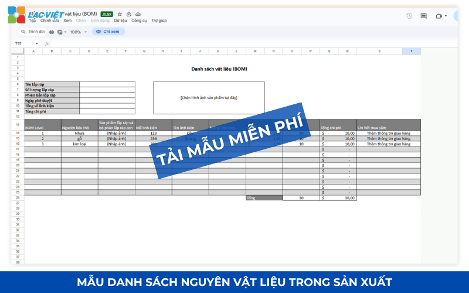Select column A header
469x293 pixels.
click(33, 51)
